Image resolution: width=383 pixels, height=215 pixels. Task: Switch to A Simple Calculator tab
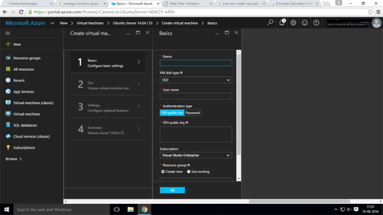click(x=295, y=4)
